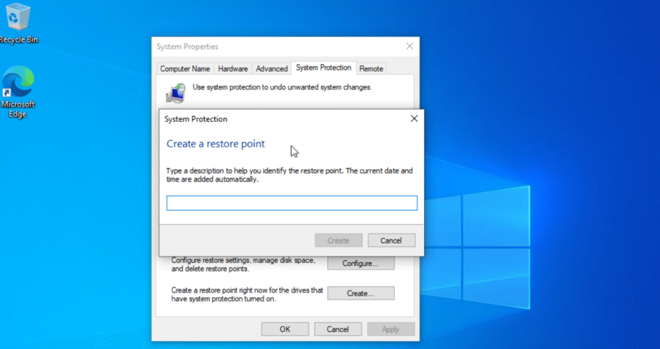The height and width of the screenshot is (349, 660).
Task: Click the 'Type a description' instruction text
Action: tap(289, 175)
